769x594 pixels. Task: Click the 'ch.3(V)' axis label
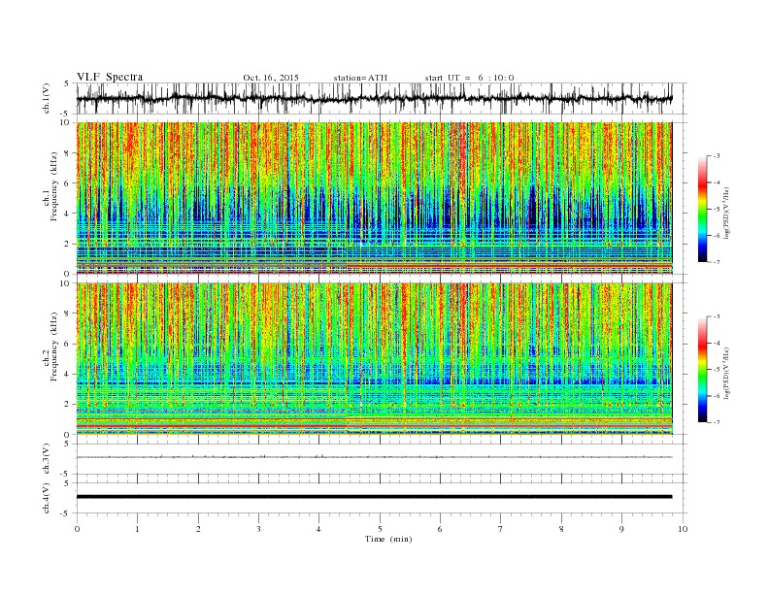[47, 459]
